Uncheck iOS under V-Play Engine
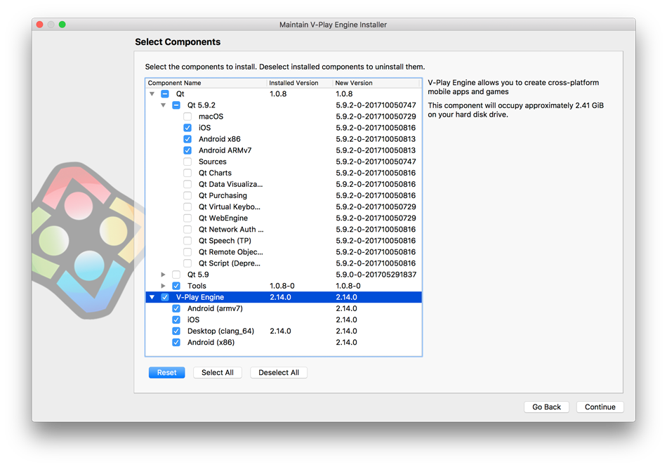 [x=176, y=320]
